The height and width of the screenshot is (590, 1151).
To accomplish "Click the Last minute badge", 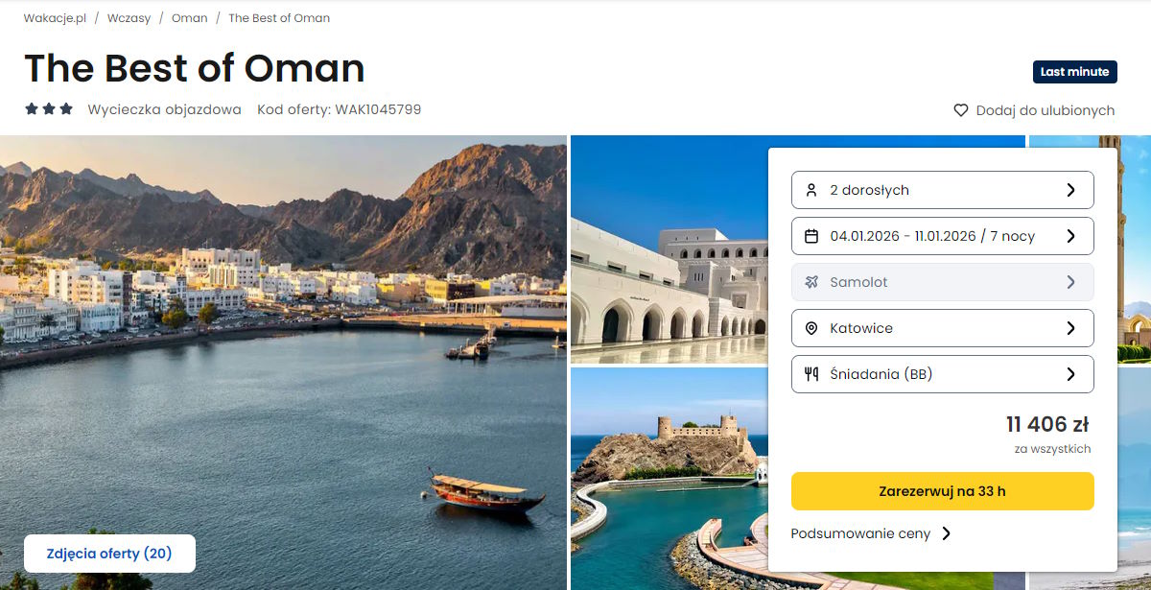I will tap(1075, 72).
